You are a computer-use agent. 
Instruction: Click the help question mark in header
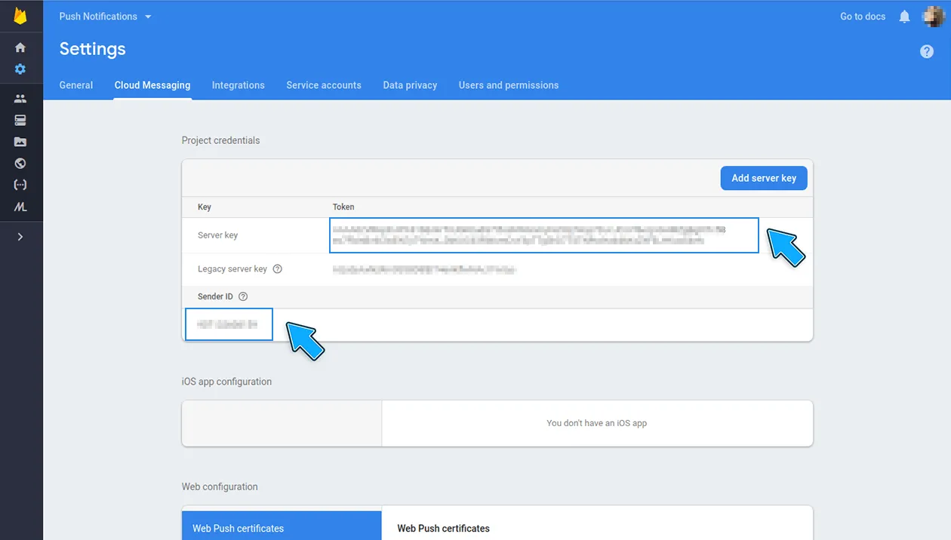(927, 51)
